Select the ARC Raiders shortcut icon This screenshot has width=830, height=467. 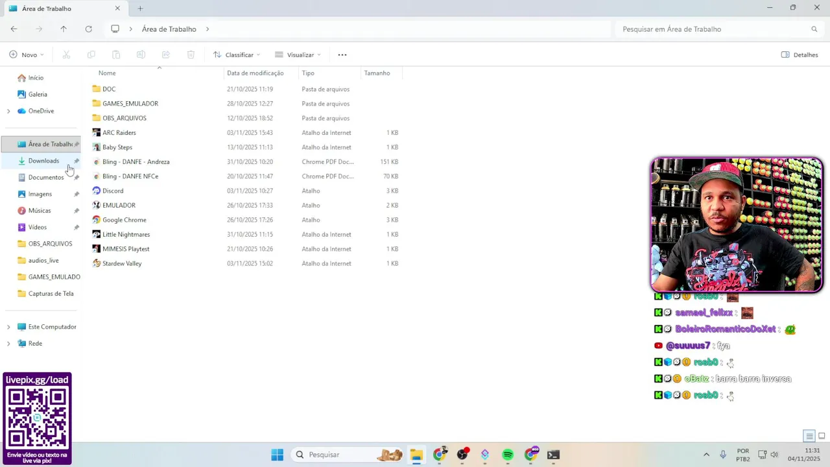coord(97,132)
